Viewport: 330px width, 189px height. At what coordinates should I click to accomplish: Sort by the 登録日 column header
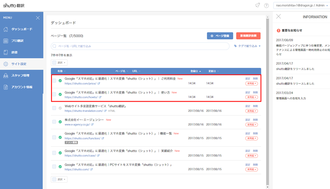point(195,71)
